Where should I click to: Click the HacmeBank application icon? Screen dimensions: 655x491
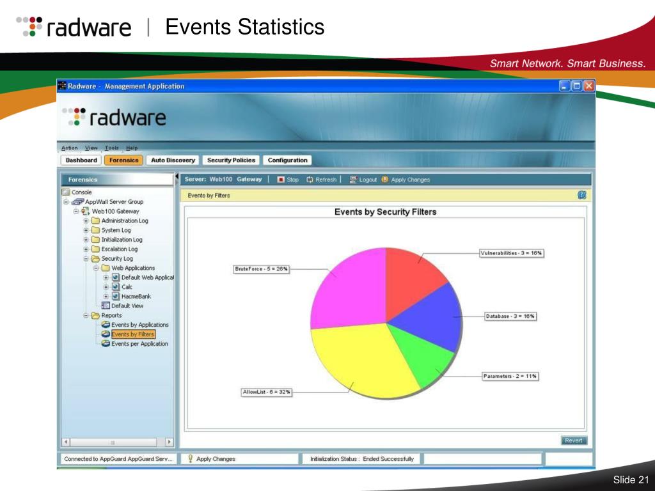coord(116,297)
